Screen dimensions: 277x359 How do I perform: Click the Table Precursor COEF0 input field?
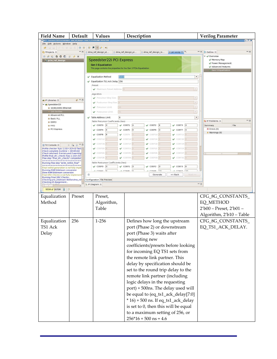click(x=111, y=125)
